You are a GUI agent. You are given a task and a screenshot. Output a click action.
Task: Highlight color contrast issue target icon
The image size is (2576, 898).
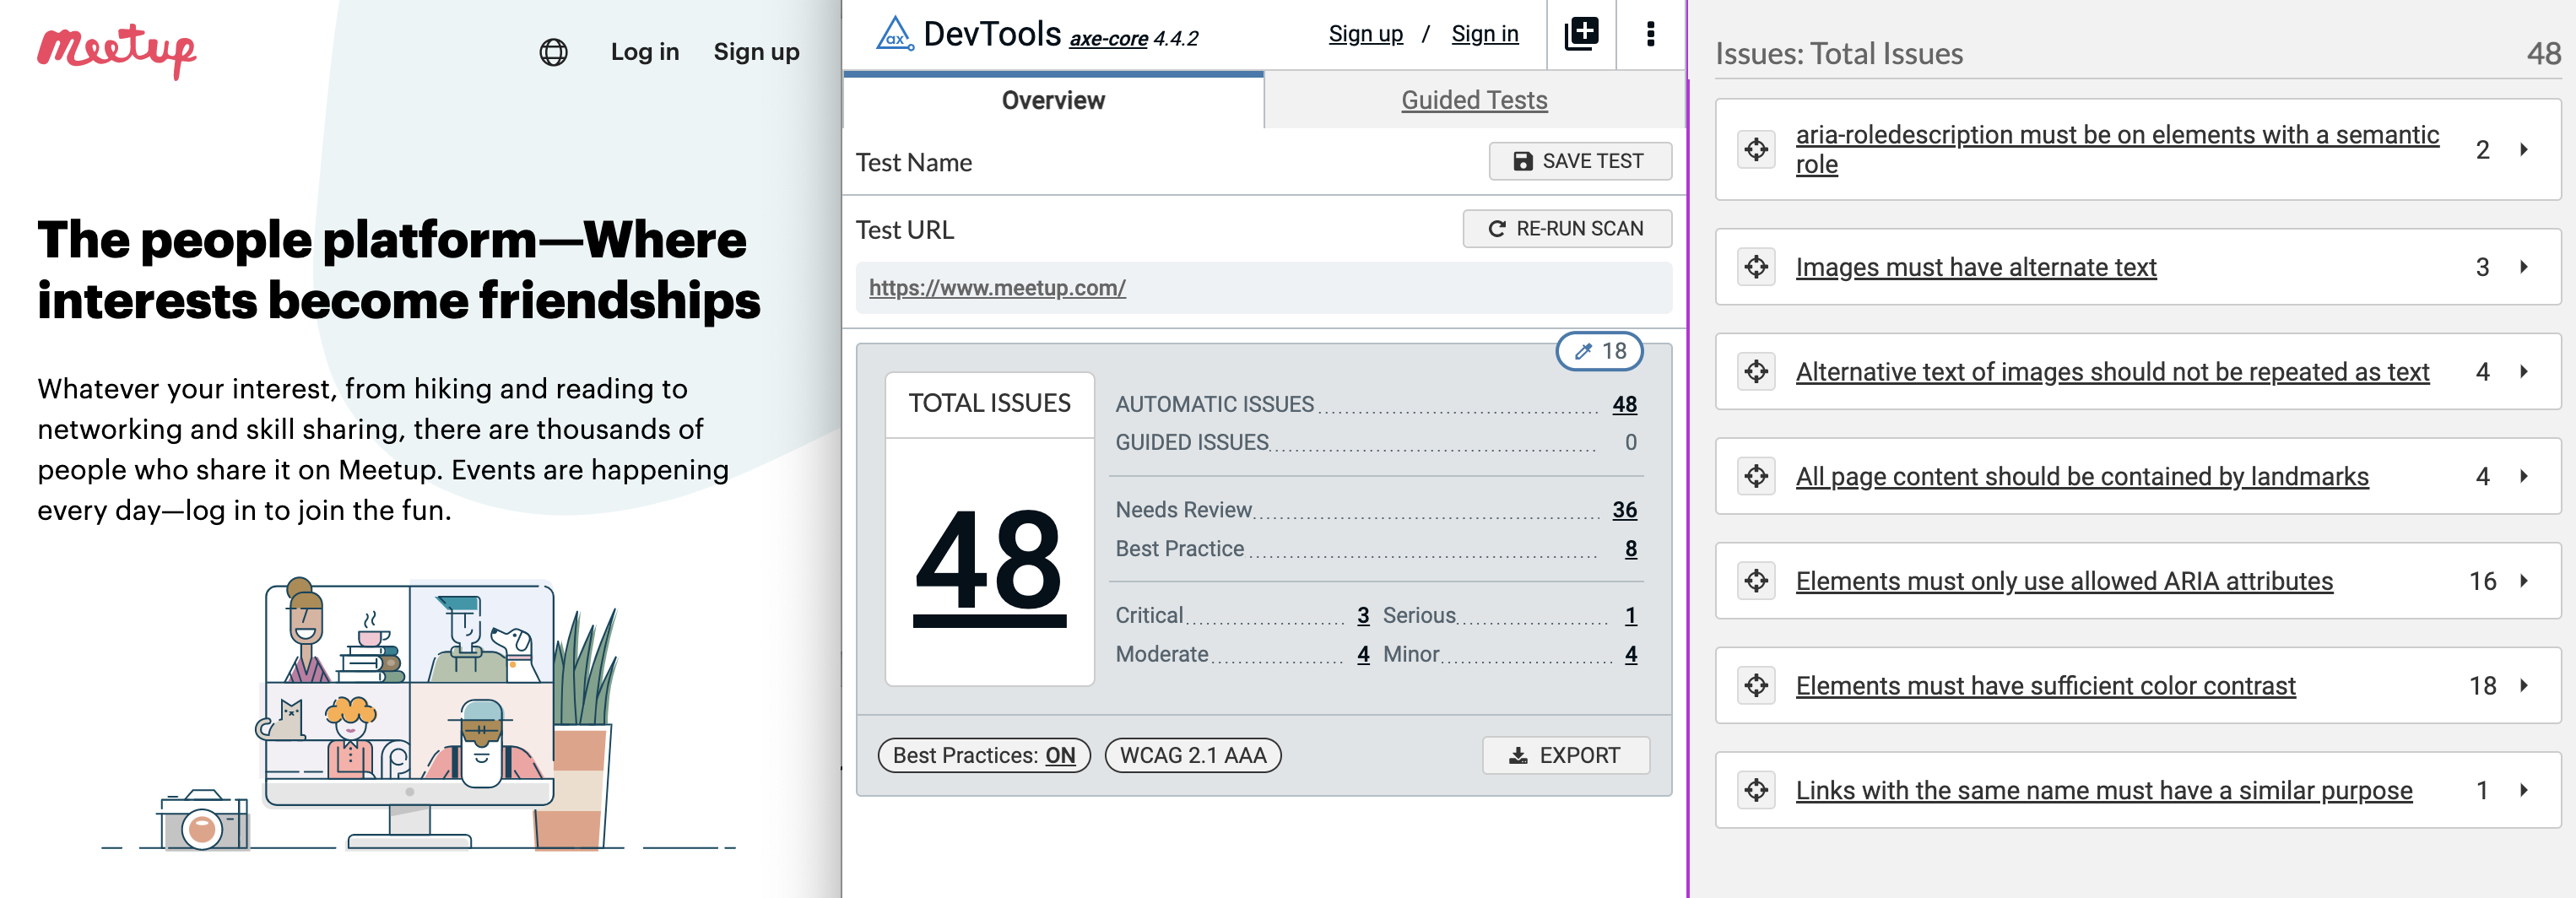point(1756,686)
